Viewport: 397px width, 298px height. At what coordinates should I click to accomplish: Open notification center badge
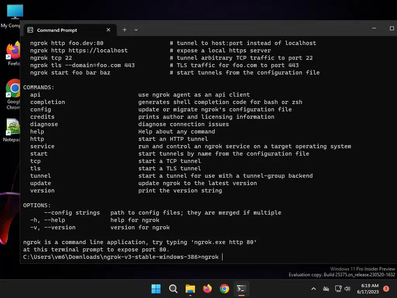pyautogui.click(x=386, y=289)
